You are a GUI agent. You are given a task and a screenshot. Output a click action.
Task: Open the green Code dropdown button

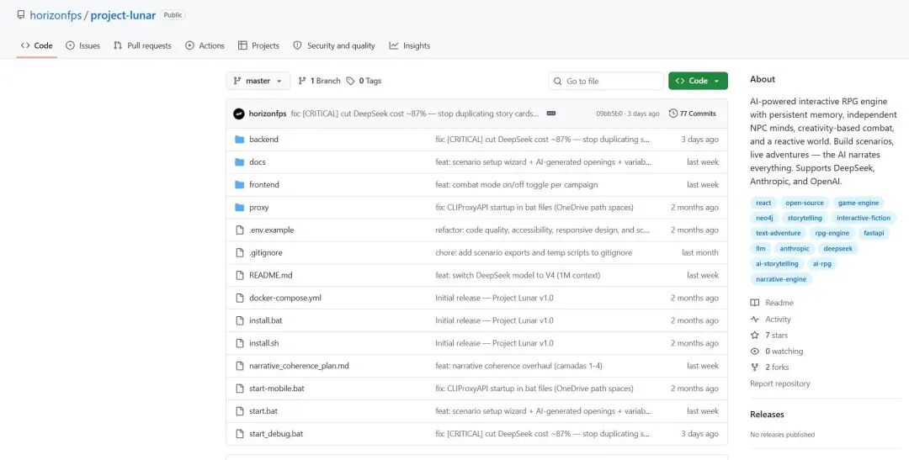pos(698,81)
